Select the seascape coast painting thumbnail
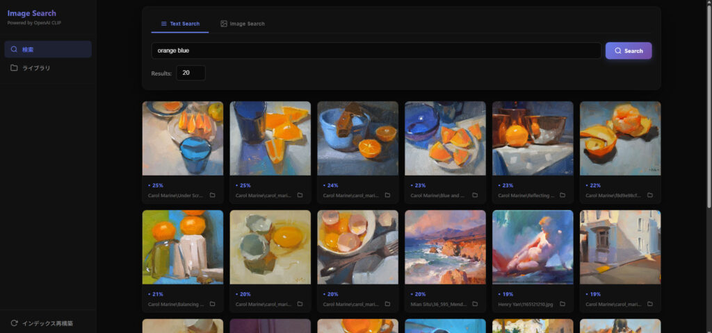712x333 pixels. coord(445,247)
